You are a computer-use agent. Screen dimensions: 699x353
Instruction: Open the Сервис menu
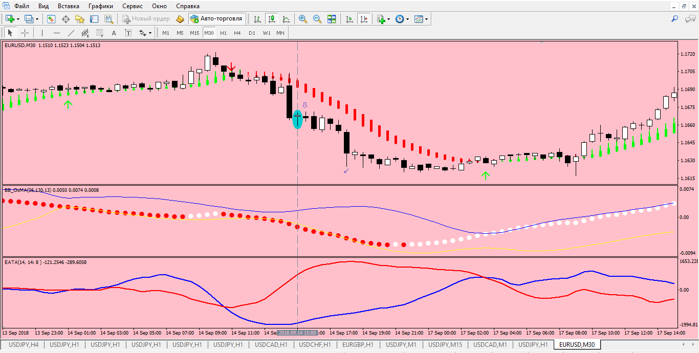click(134, 6)
